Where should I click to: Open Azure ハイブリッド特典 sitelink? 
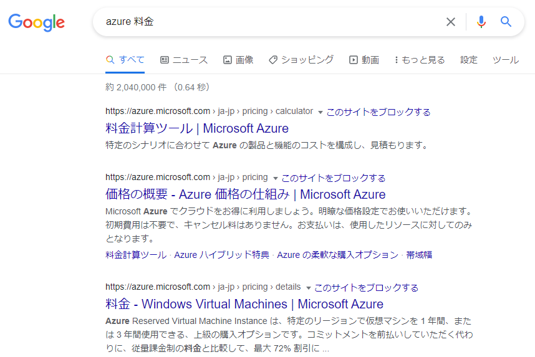pyautogui.click(x=221, y=255)
